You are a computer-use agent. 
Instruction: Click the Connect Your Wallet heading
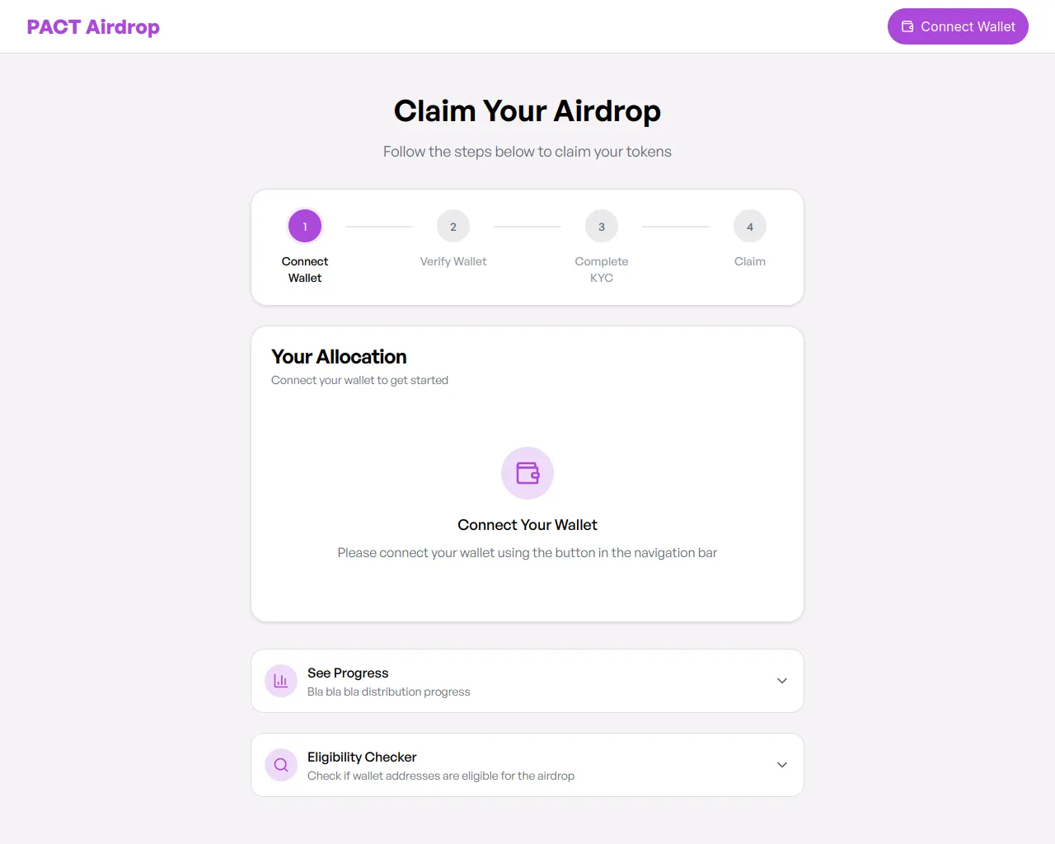(527, 525)
